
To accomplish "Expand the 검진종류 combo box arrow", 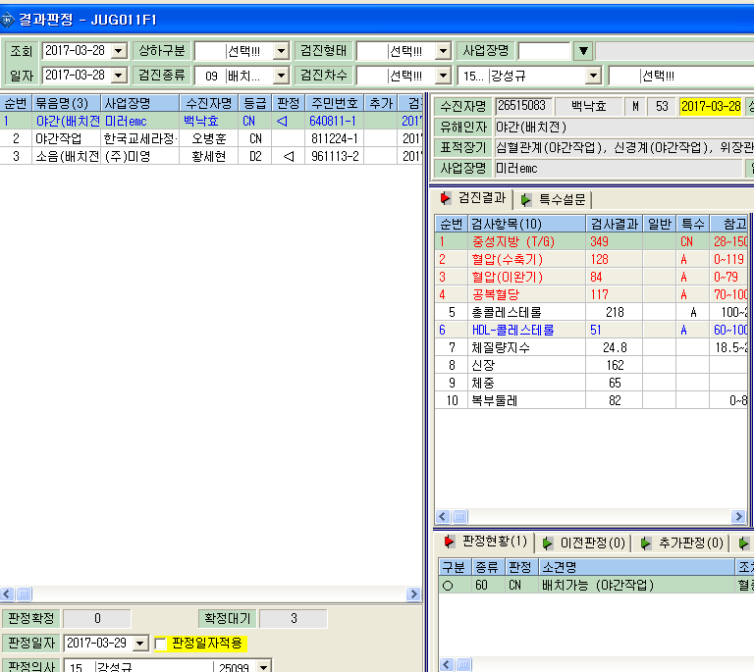I will coord(281,76).
